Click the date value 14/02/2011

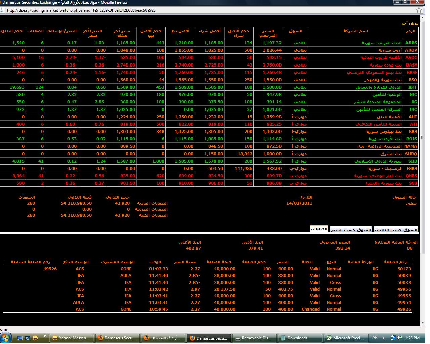click(x=299, y=203)
